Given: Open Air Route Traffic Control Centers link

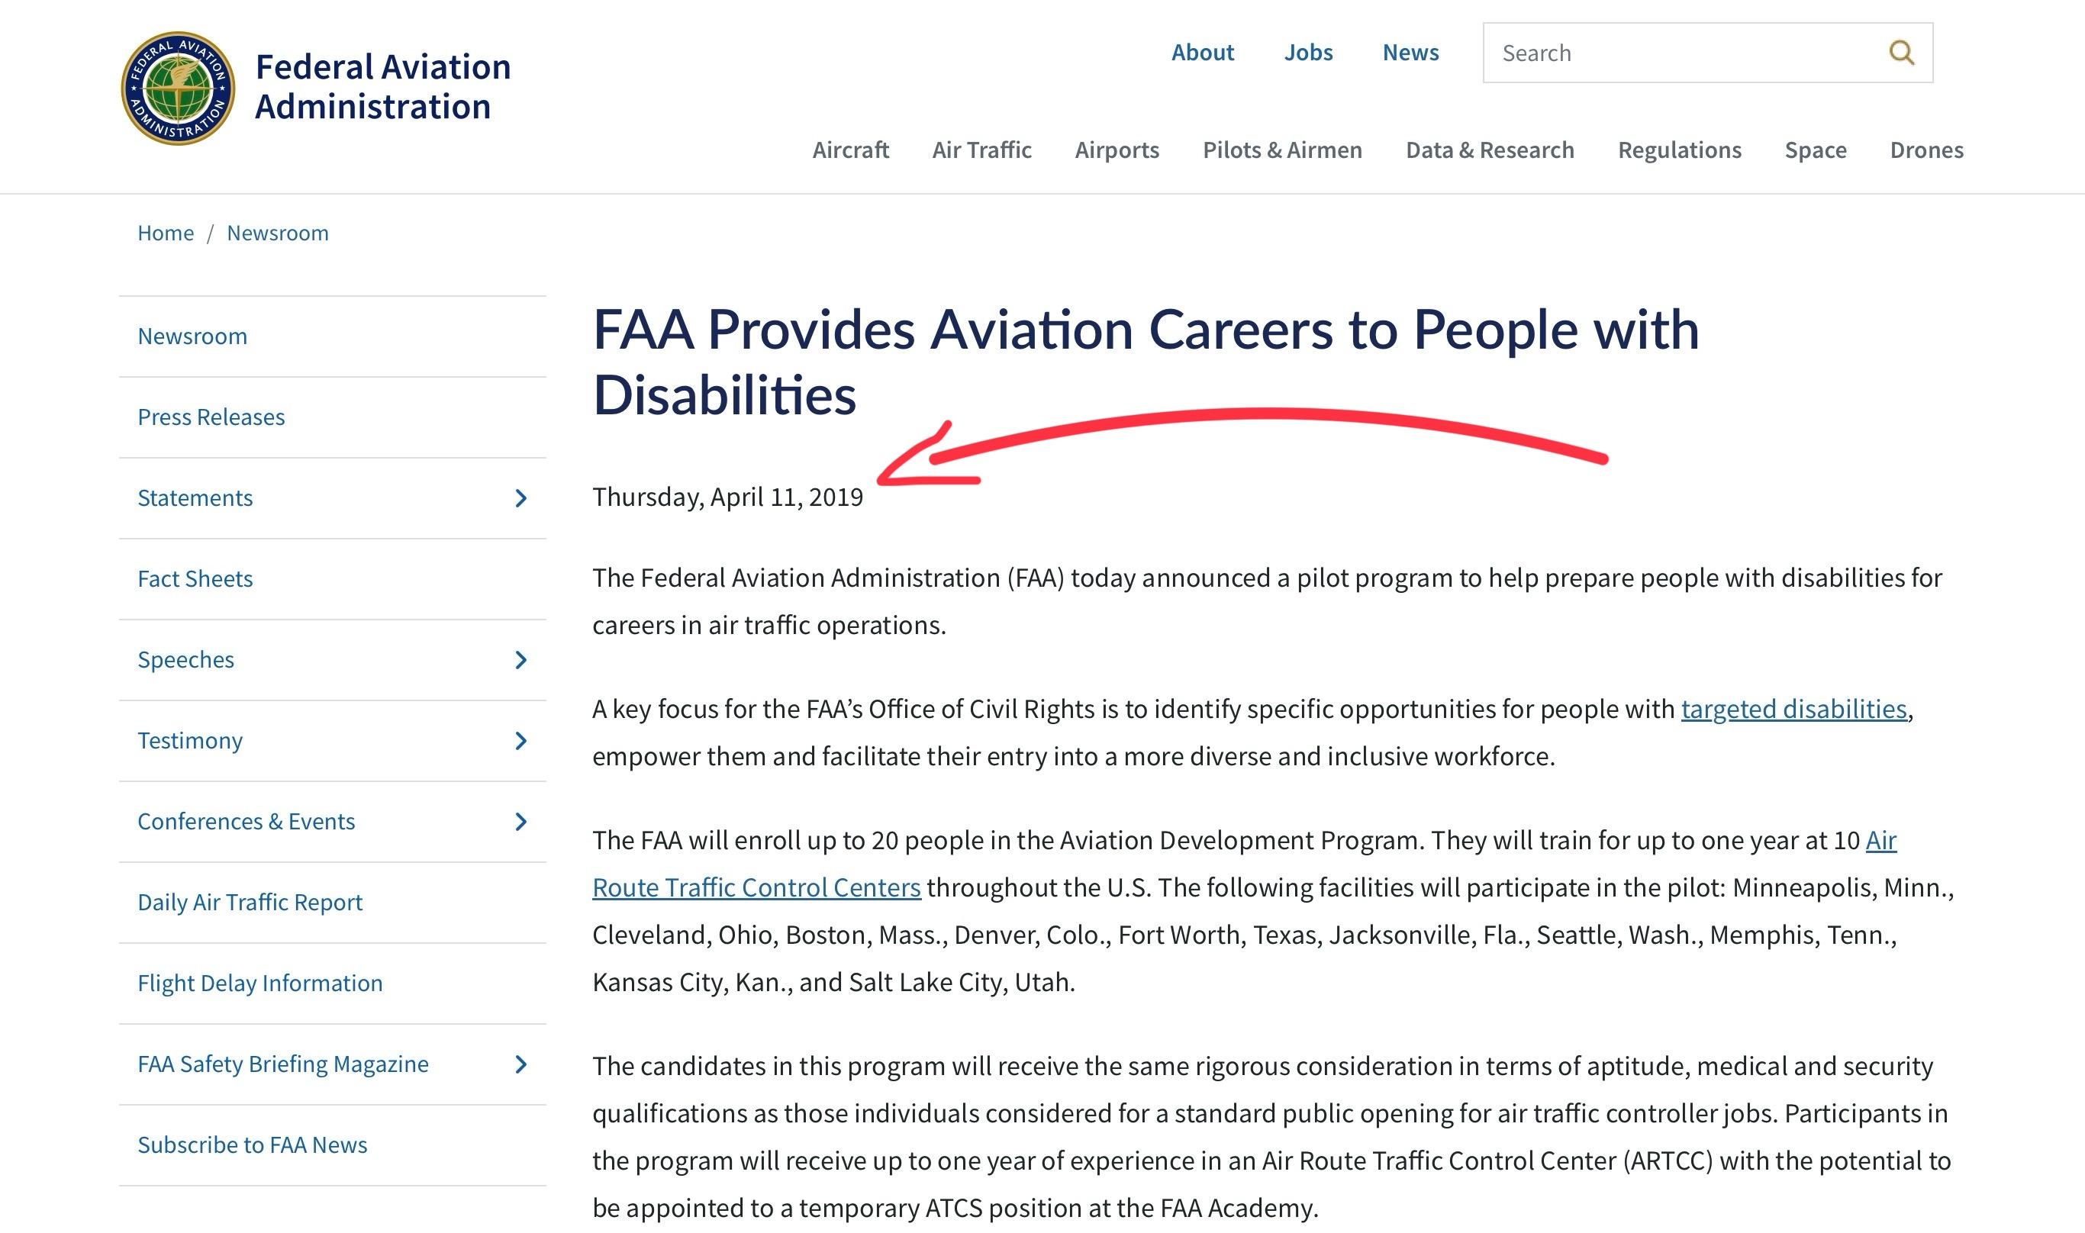Looking at the screenshot, I should (x=756, y=887).
